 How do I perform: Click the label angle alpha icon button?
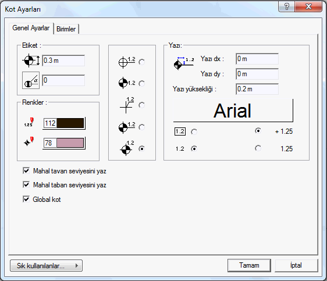tap(31, 80)
